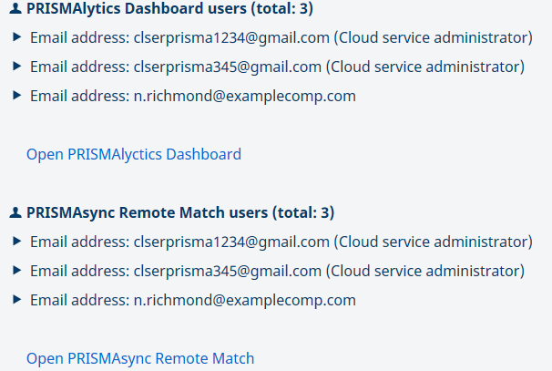Click the user icon beside PRISMAsync Remote Match users
The height and width of the screenshot is (371, 552).
coord(15,213)
